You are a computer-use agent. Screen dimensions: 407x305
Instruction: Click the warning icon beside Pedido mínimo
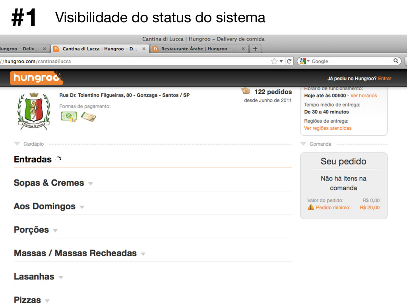pos(310,207)
